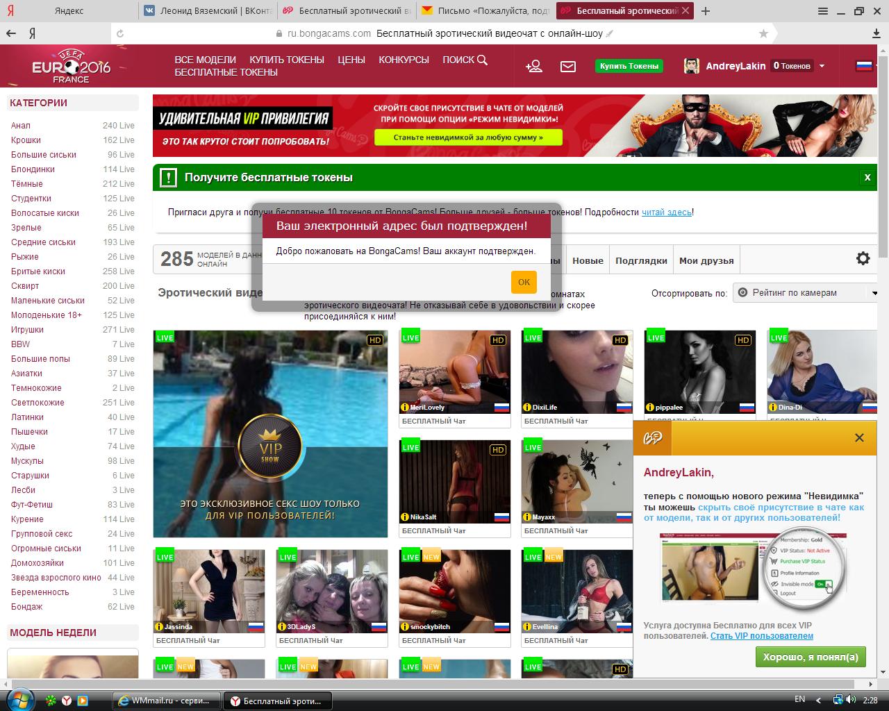Select the Мои друзья tab

[706, 261]
